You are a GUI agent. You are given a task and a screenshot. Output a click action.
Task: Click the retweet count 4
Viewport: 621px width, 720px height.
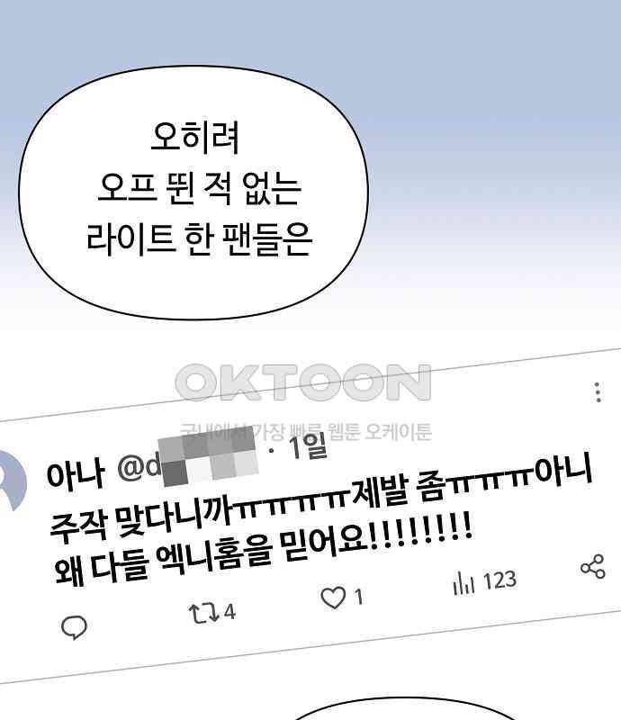229,612
